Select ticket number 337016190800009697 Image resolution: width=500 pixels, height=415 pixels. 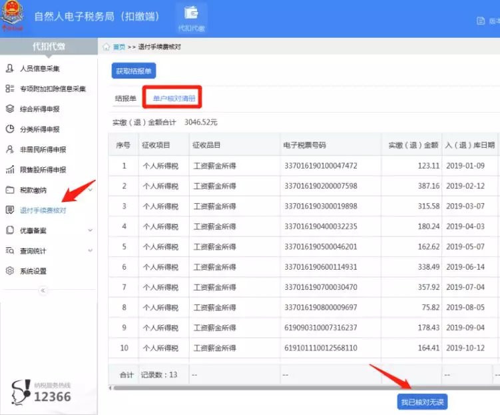(x=321, y=308)
